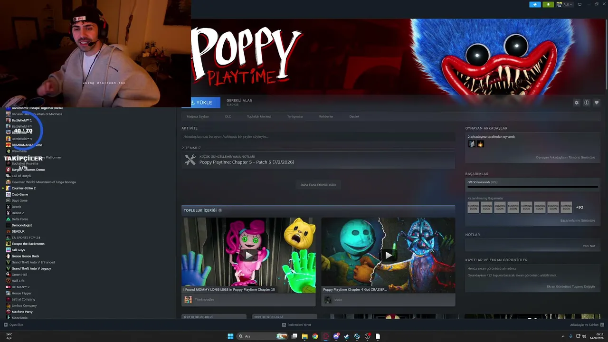The image size is (608, 342).
Task: Show game info via the info icon
Action: point(587,103)
